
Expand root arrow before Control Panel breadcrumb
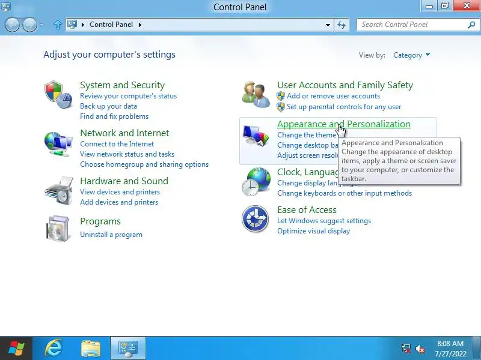pos(83,25)
